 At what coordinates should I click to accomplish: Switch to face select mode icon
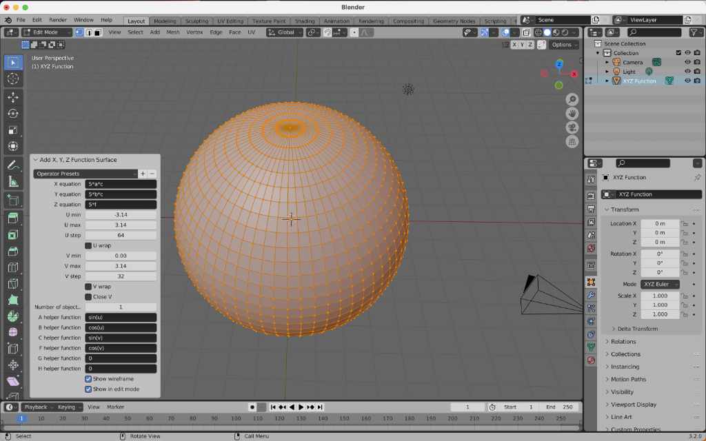(x=98, y=32)
